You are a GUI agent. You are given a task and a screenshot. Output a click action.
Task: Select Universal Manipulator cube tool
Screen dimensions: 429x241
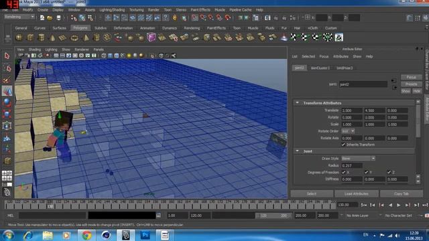(7, 126)
